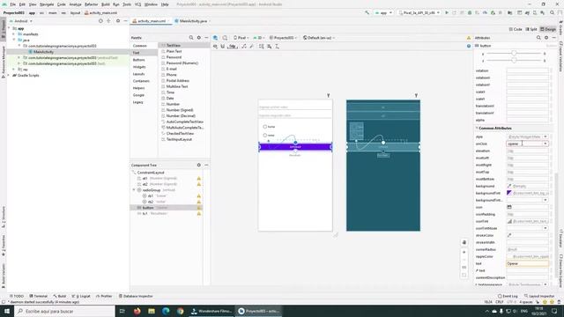This screenshot has width=564, height=317.
Task: Select the second radio button in design preview
Action: point(265,135)
